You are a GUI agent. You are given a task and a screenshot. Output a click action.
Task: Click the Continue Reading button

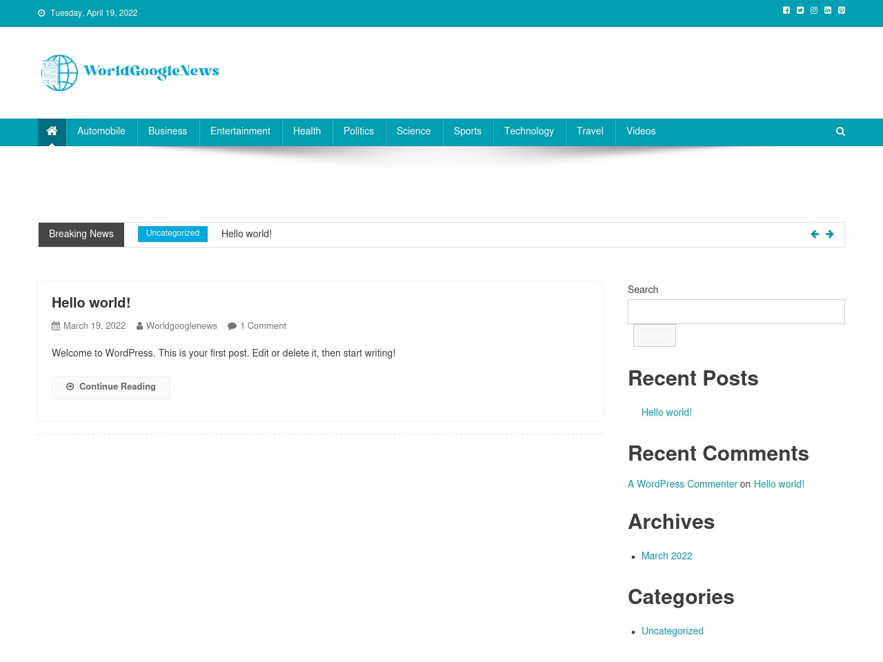[x=111, y=387]
